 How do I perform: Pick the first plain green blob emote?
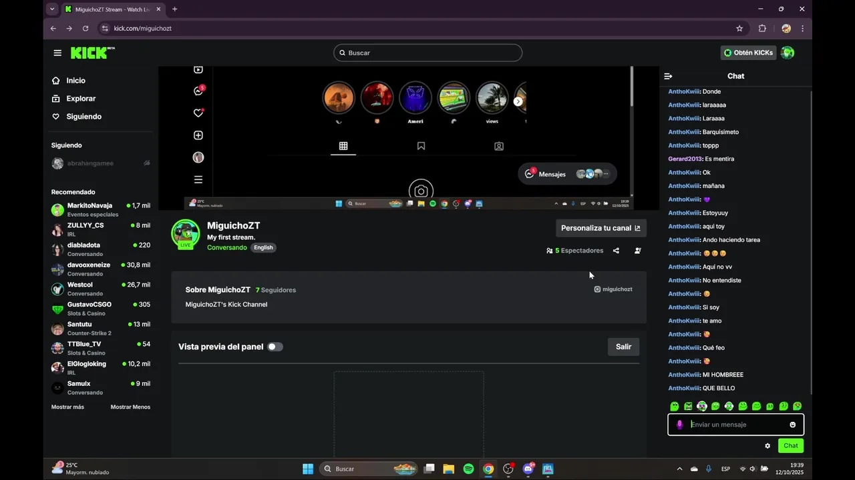click(675, 406)
